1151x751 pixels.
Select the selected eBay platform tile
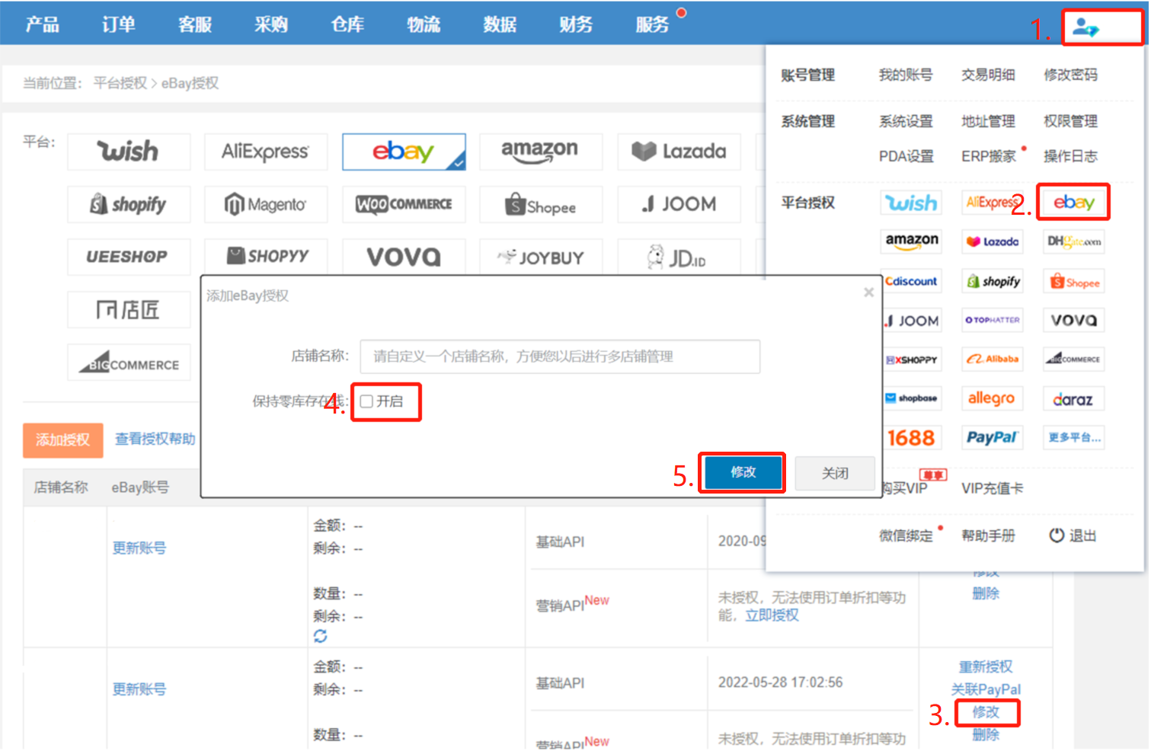(404, 152)
